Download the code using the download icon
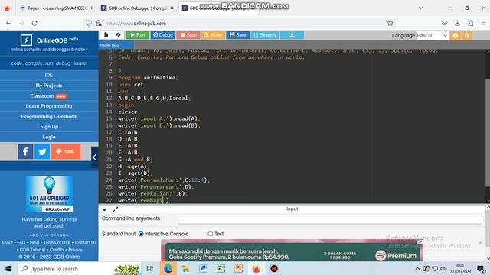Viewport: 490px width, 275px height. pos(292,35)
